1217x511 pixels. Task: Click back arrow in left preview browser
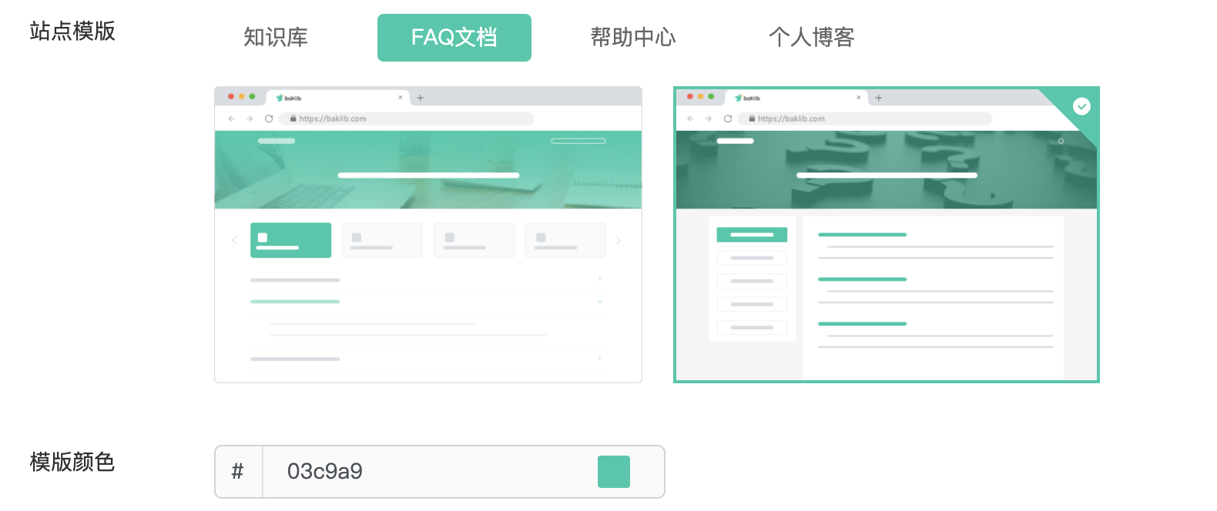tap(231, 119)
